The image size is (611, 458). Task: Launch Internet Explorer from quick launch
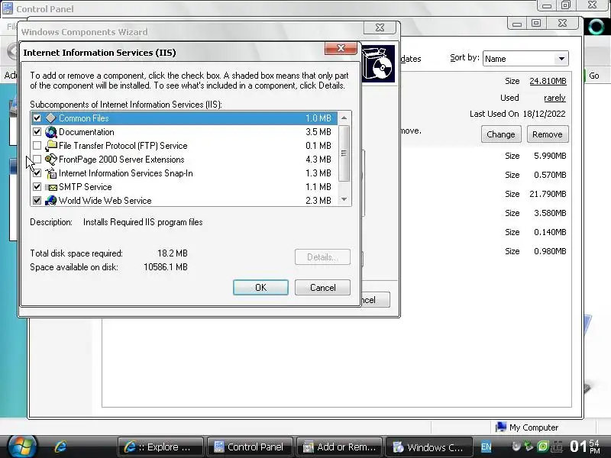(60, 447)
